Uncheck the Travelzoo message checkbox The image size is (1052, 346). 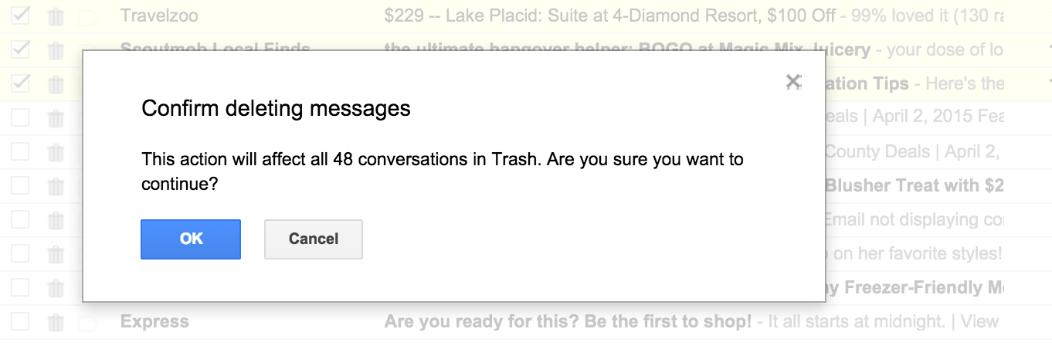[x=21, y=15]
